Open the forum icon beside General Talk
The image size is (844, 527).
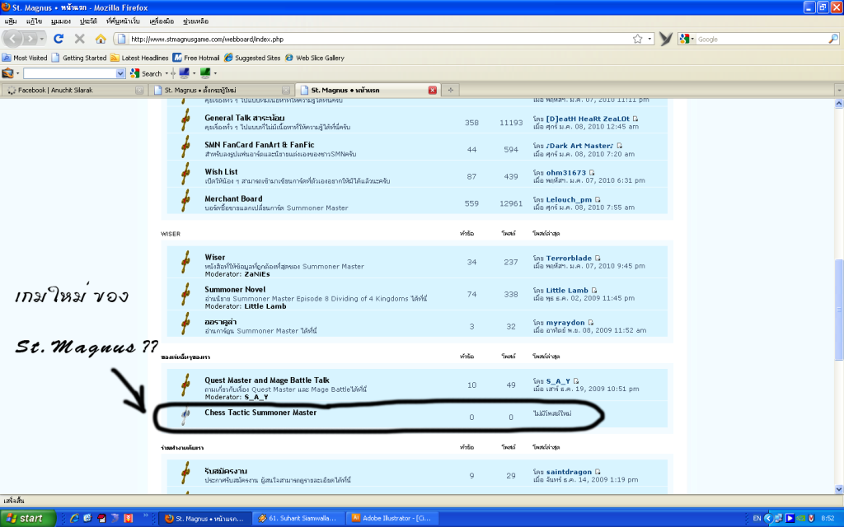185,119
